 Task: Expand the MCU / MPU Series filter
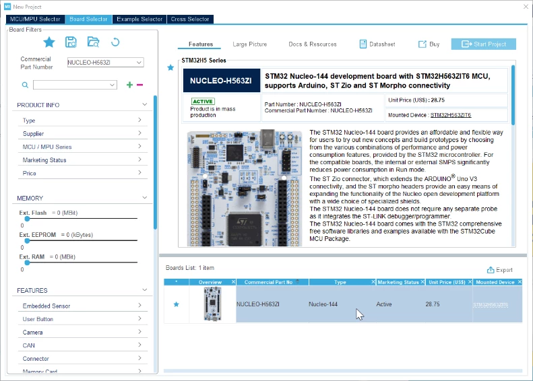[x=83, y=147]
